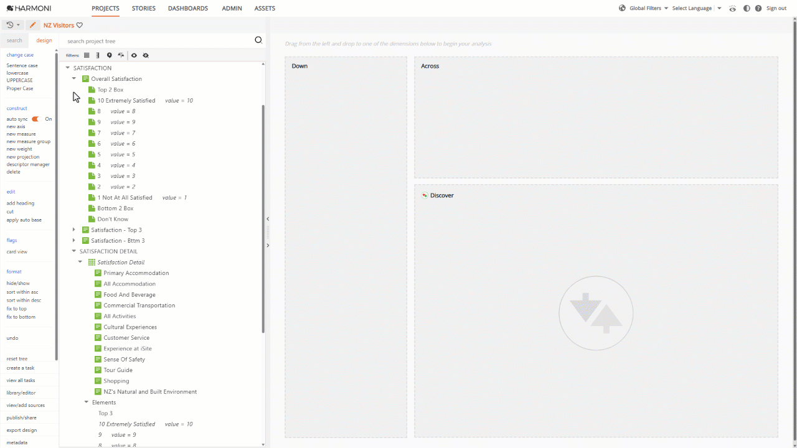This screenshot has height=448, width=797.
Task: Click the Primary Accommodation question icon
Action: pyautogui.click(x=98, y=273)
